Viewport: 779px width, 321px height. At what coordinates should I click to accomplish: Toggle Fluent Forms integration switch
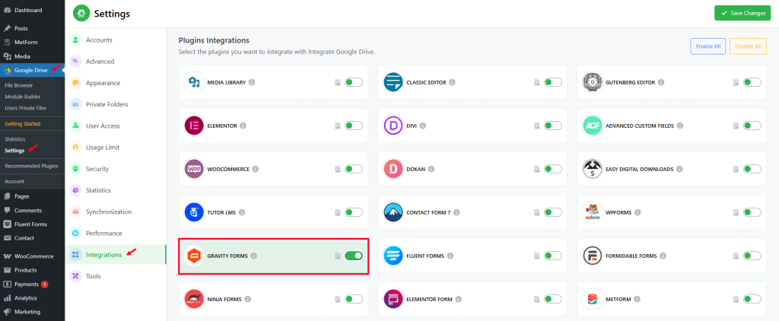tap(553, 256)
